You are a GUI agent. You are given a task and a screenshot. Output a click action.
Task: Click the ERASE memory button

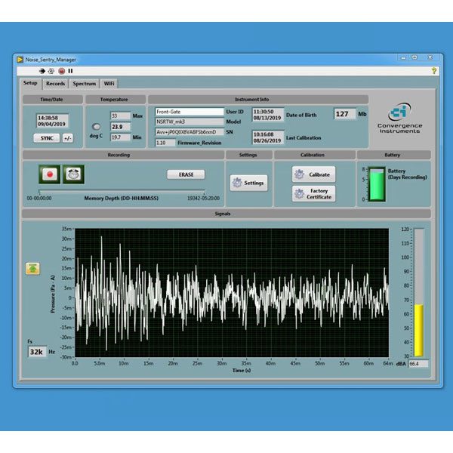click(186, 174)
